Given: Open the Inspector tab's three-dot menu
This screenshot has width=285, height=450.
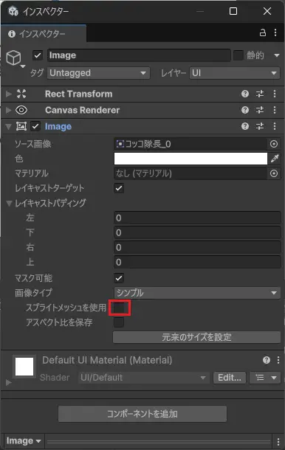Looking at the screenshot, I should tap(275, 32).
